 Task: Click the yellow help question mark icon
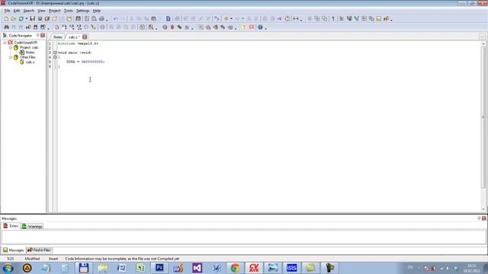pos(244,27)
